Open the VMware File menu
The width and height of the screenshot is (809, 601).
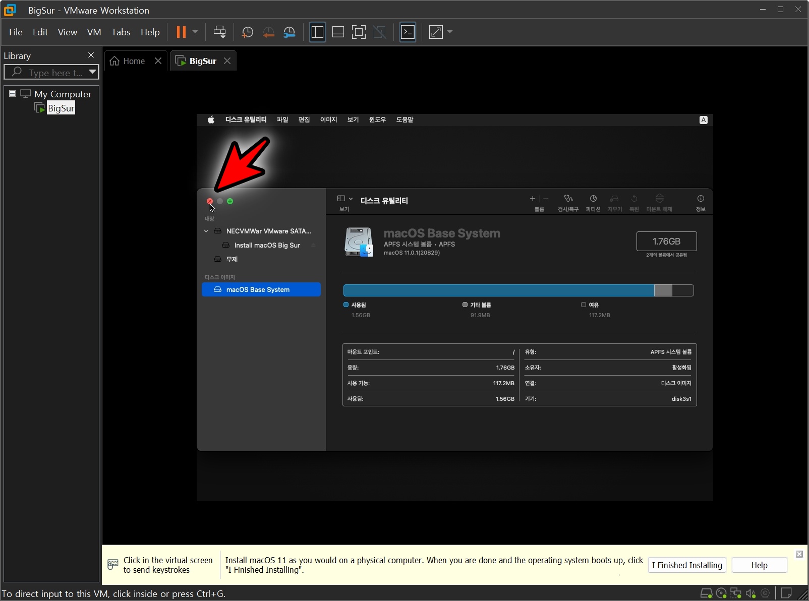(16, 32)
